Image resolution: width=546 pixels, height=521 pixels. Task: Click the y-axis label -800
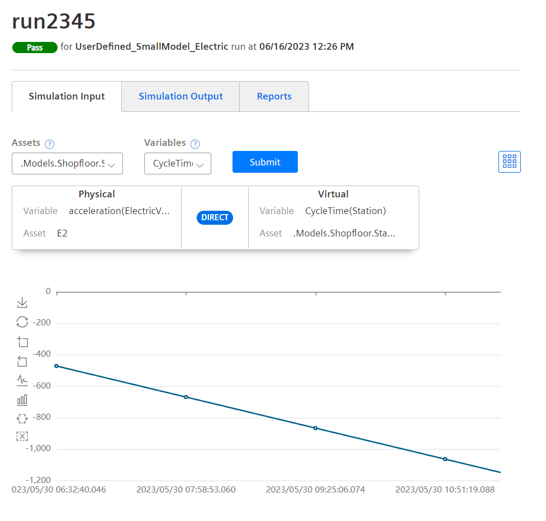[42, 417]
